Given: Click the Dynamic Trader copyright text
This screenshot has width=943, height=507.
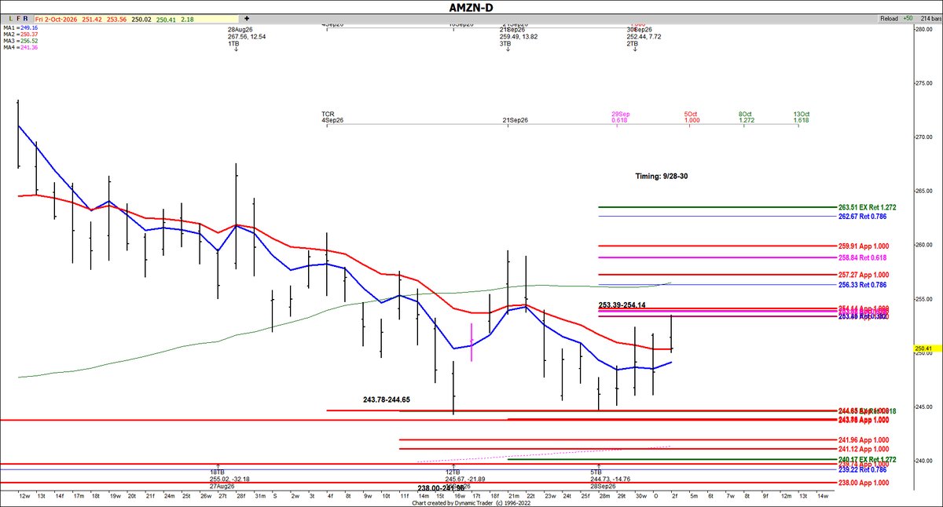Looking at the screenshot, I should pos(471,503).
